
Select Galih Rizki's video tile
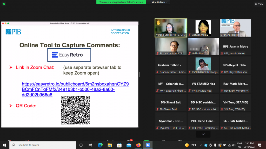(x=203, y=47)
